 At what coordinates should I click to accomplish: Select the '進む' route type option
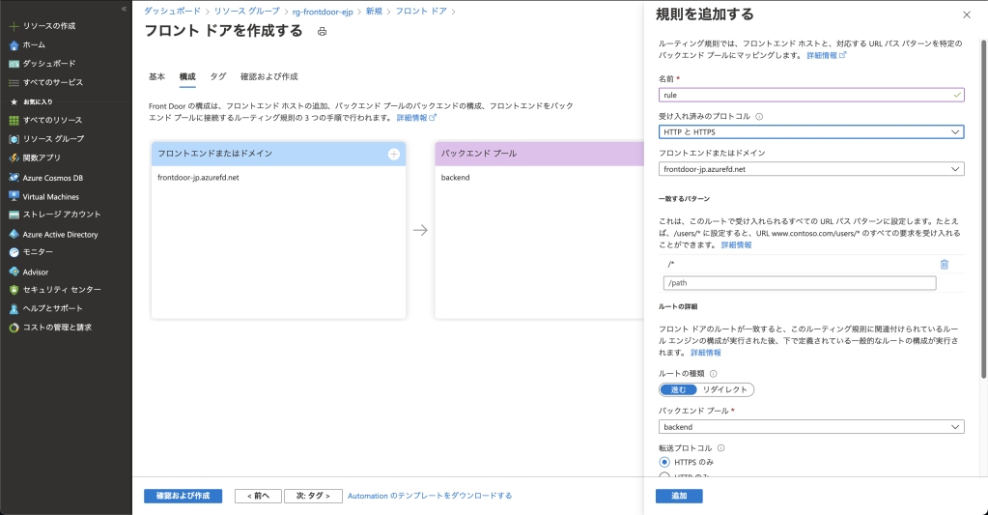point(678,389)
